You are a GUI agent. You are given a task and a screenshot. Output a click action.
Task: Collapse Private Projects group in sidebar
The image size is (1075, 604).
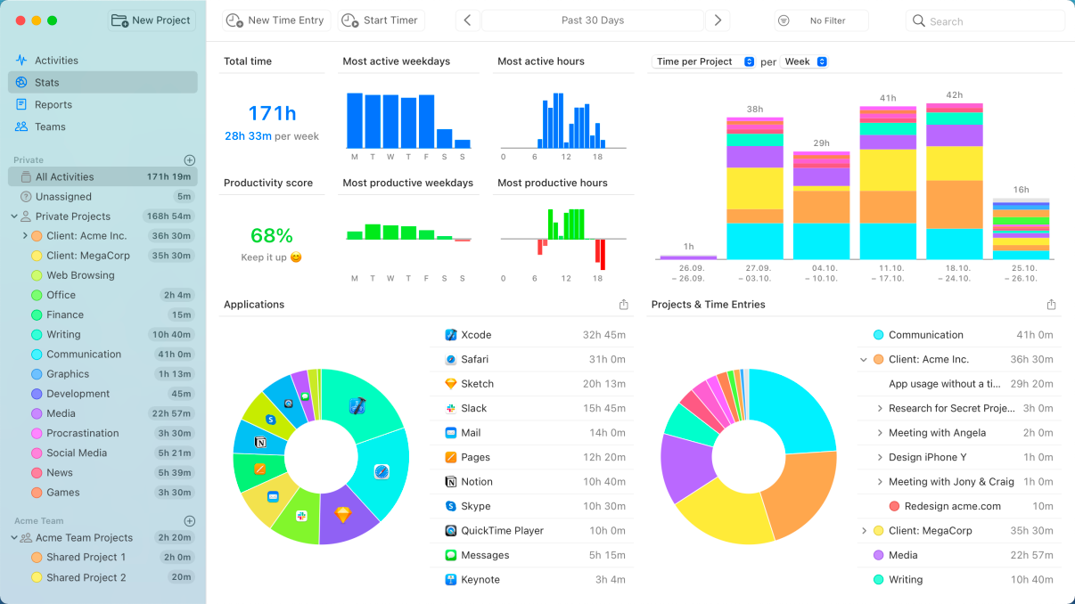pyautogui.click(x=14, y=216)
